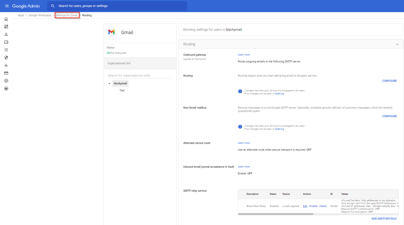
Task: Click ADD ANOTHER RULE for SMTP relay
Action: [384, 219]
